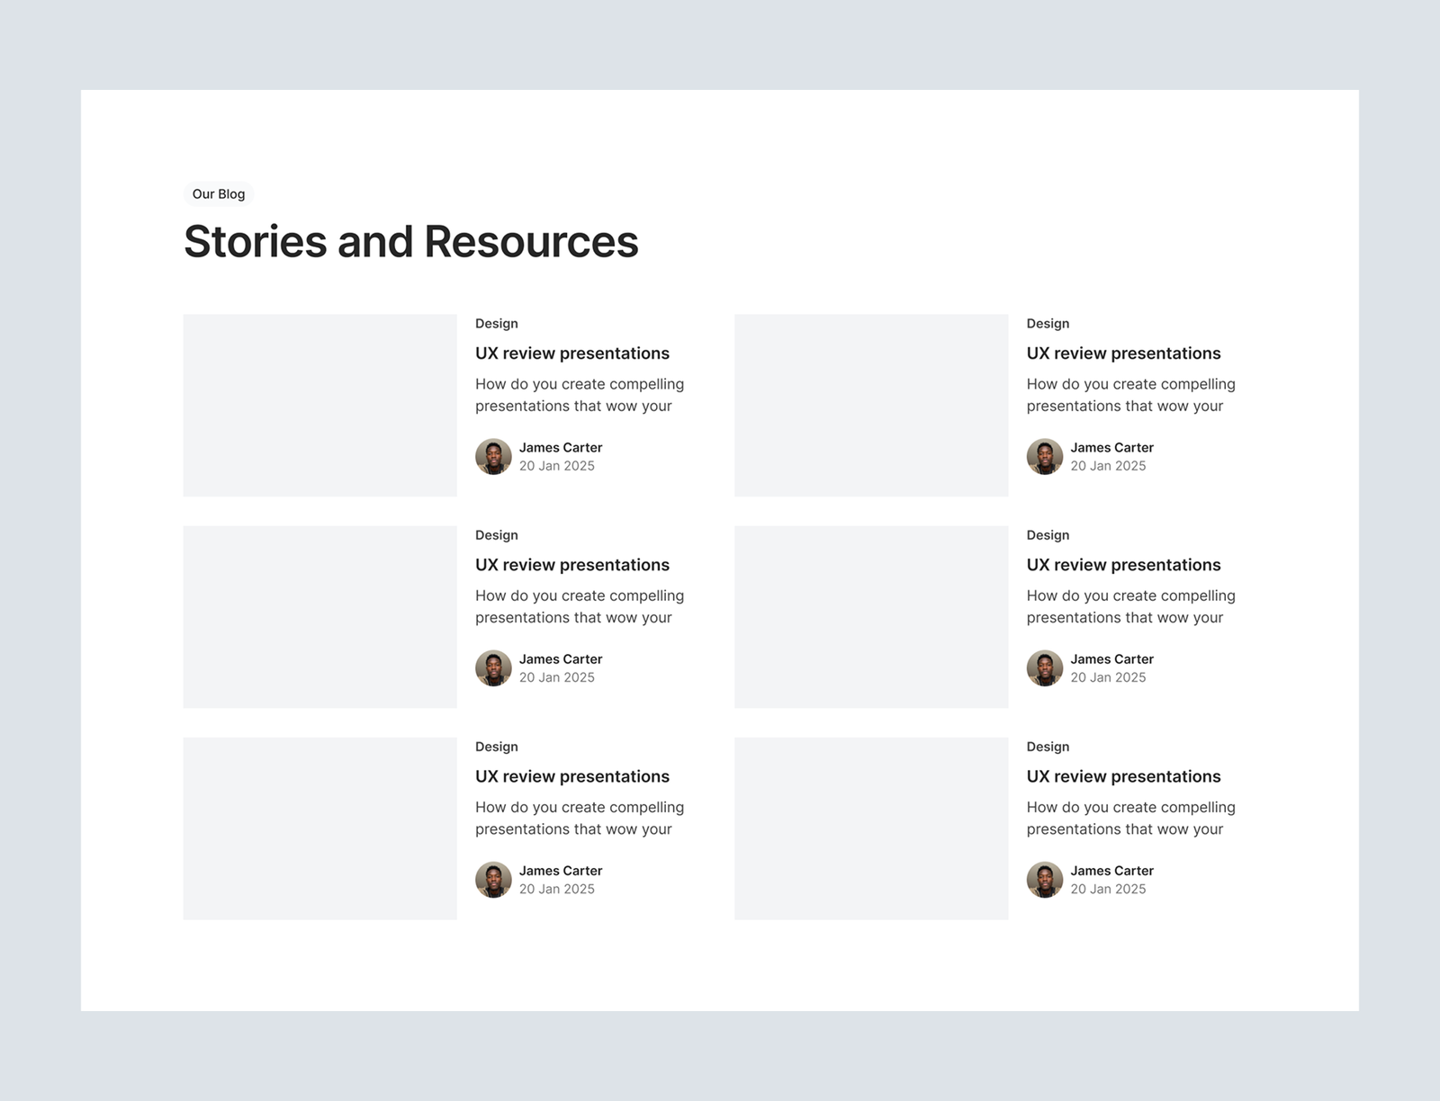The width and height of the screenshot is (1440, 1101).
Task: Click the "Design" category label in bottom-left card
Action: [497, 747]
